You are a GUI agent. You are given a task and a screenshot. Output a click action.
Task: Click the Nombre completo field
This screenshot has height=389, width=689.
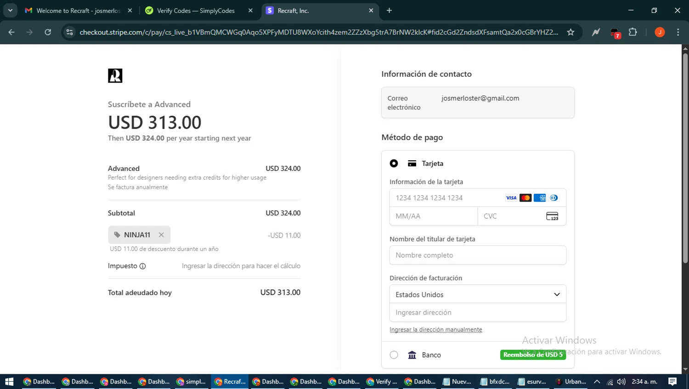point(478,255)
